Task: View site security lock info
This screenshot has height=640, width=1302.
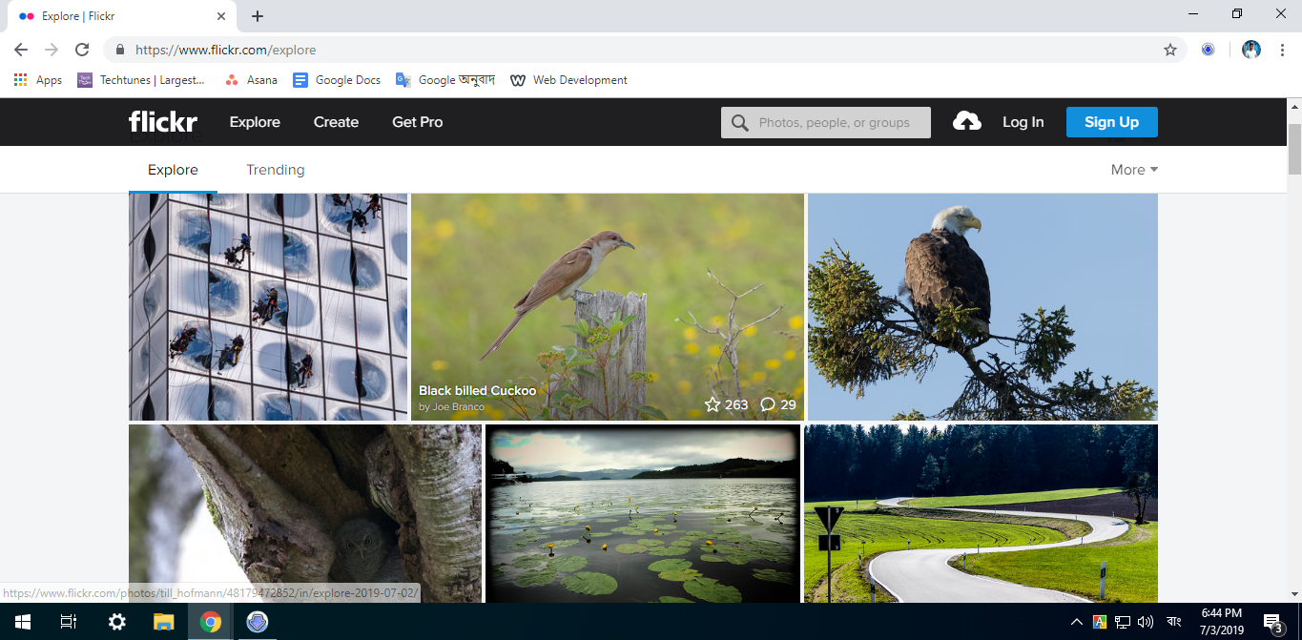Action: pyautogui.click(x=120, y=50)
